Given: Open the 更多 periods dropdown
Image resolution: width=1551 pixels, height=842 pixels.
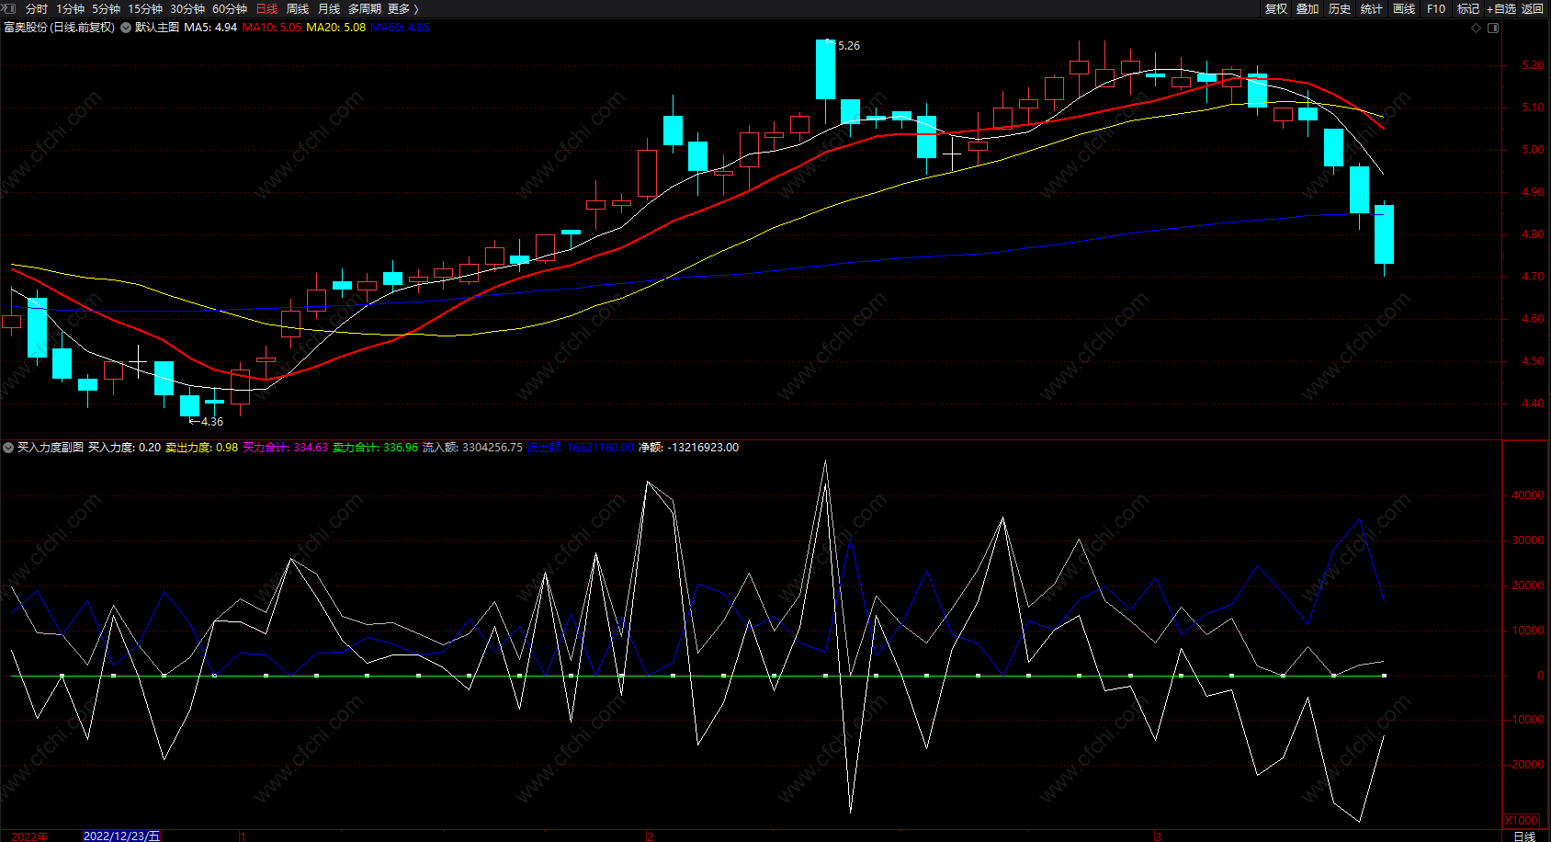Looking at the screenshot, I should [x=402, y=8].
